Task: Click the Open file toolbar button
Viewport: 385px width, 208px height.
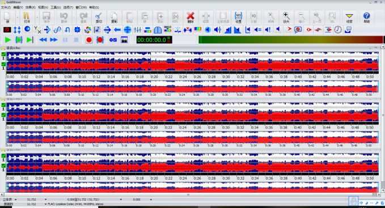Action: point(27,18)
